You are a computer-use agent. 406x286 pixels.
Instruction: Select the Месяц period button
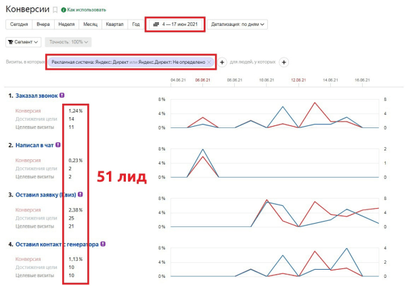click(x=90, y=24)
